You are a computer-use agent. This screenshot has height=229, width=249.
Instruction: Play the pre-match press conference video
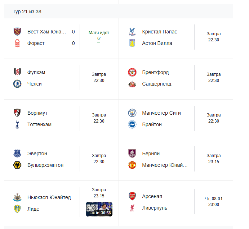pyautogui.click(x=99, y=209)
